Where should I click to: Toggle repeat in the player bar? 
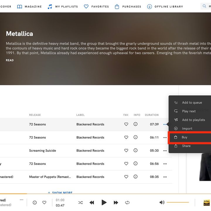pos(127,203)
